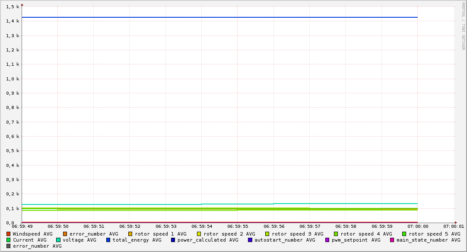
Task: Click the 07:00:00 time axis label
Action: (x=417, y=226)
